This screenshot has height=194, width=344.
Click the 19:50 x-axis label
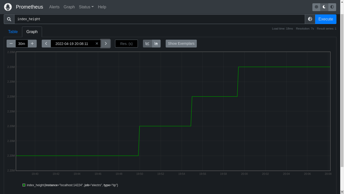click(x=140, y=174)
